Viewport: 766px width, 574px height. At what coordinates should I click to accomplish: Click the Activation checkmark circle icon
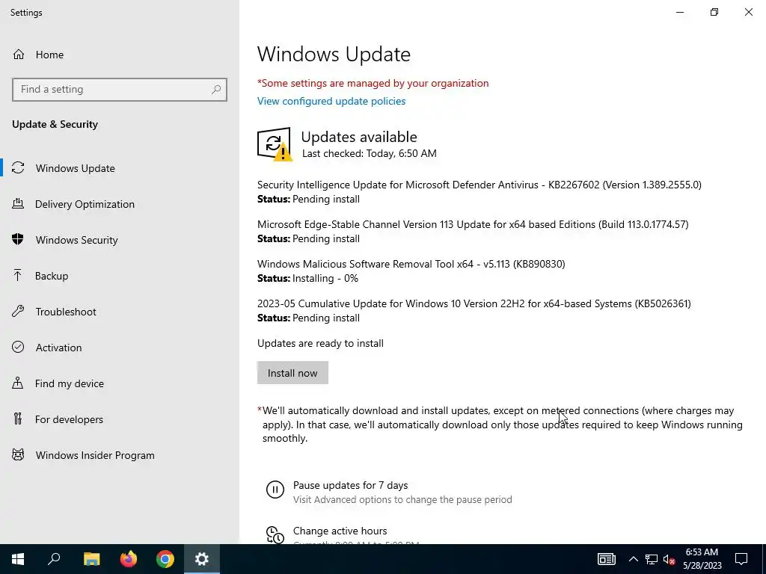(x=18, y=347)
